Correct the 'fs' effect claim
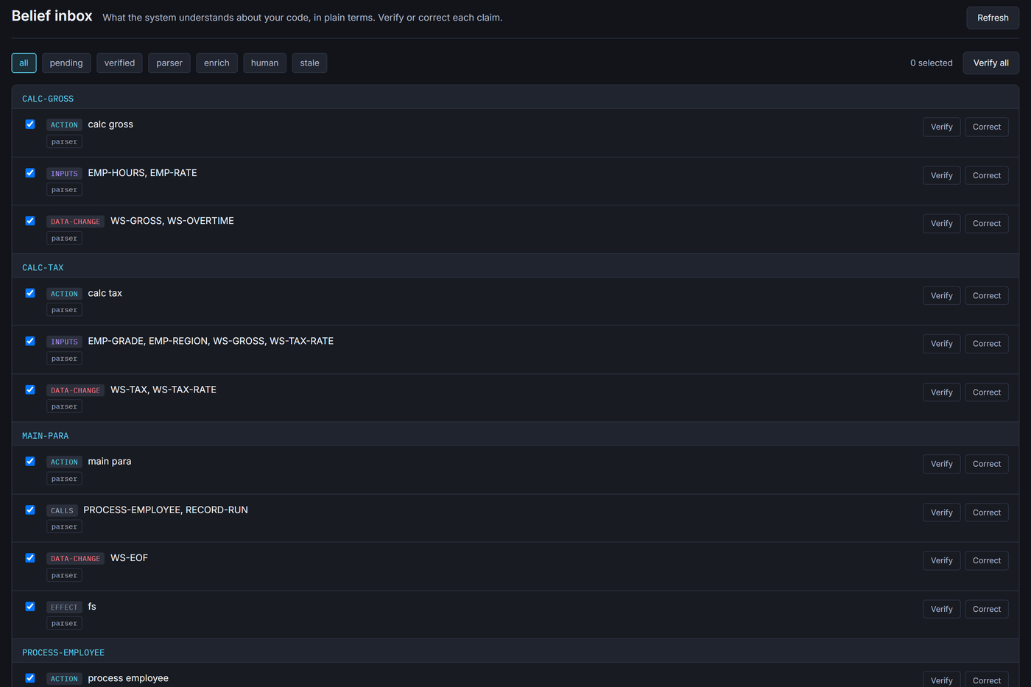This screenshot has width=1031, height=687. click(x=986, y=609)
